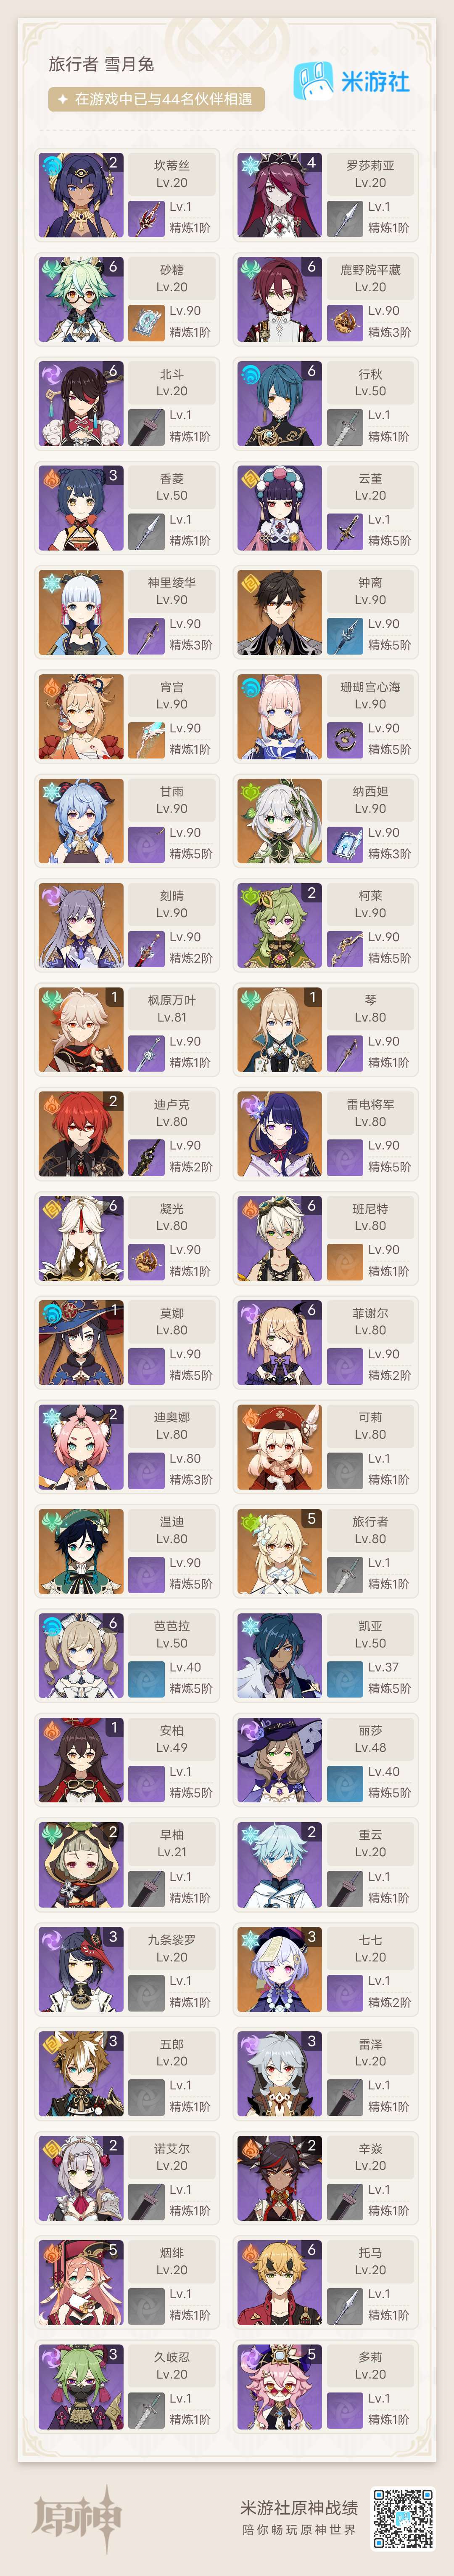Click the 44 companions met badge
Image resolution: width=454 pixels, height=2576 pixels.
[157, 99]
